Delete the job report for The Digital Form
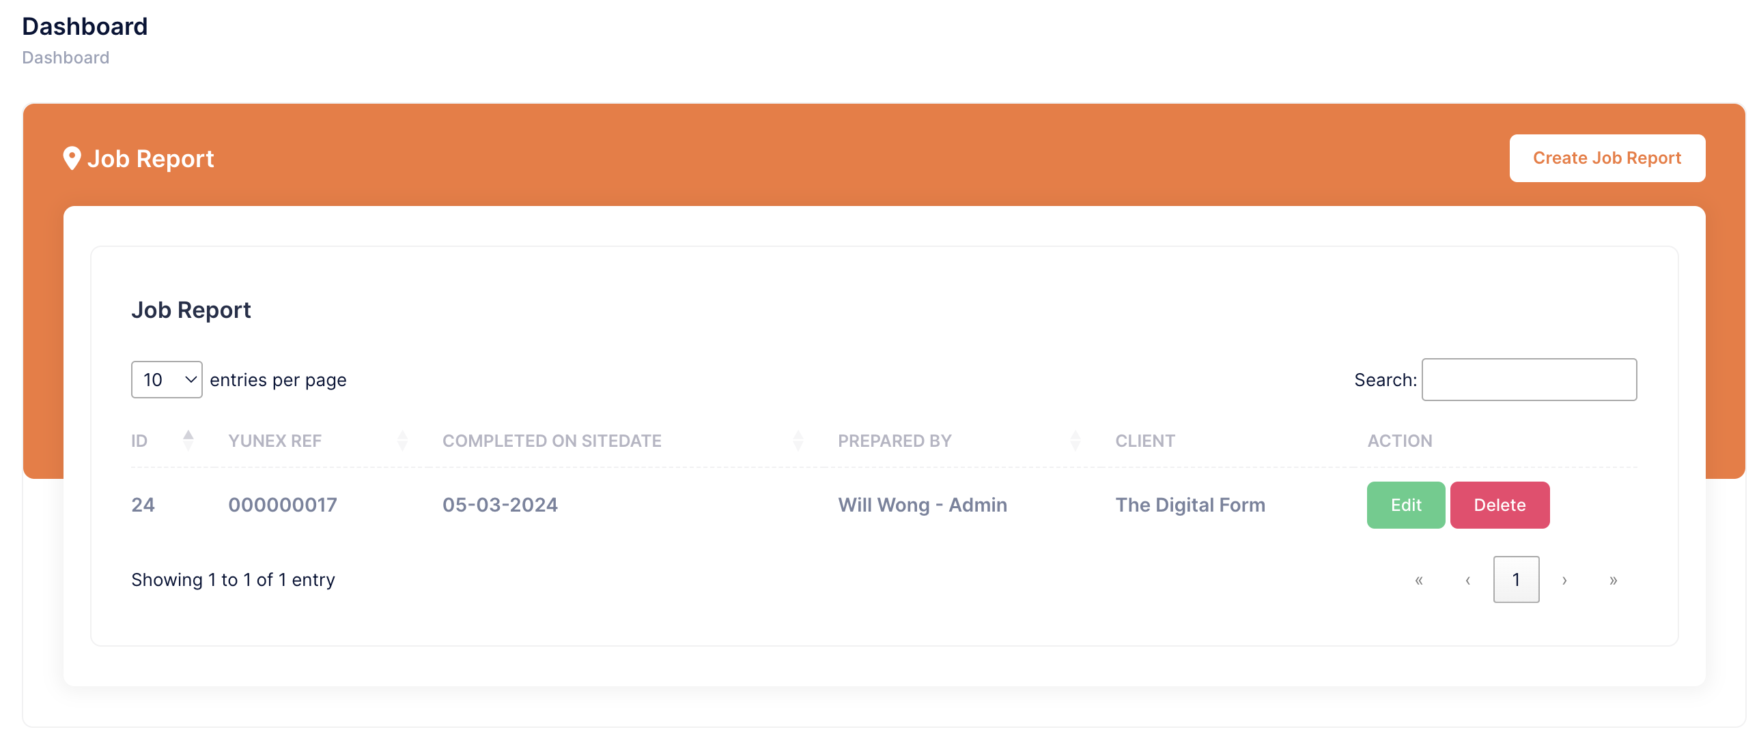 click(x=1500, y=505)
